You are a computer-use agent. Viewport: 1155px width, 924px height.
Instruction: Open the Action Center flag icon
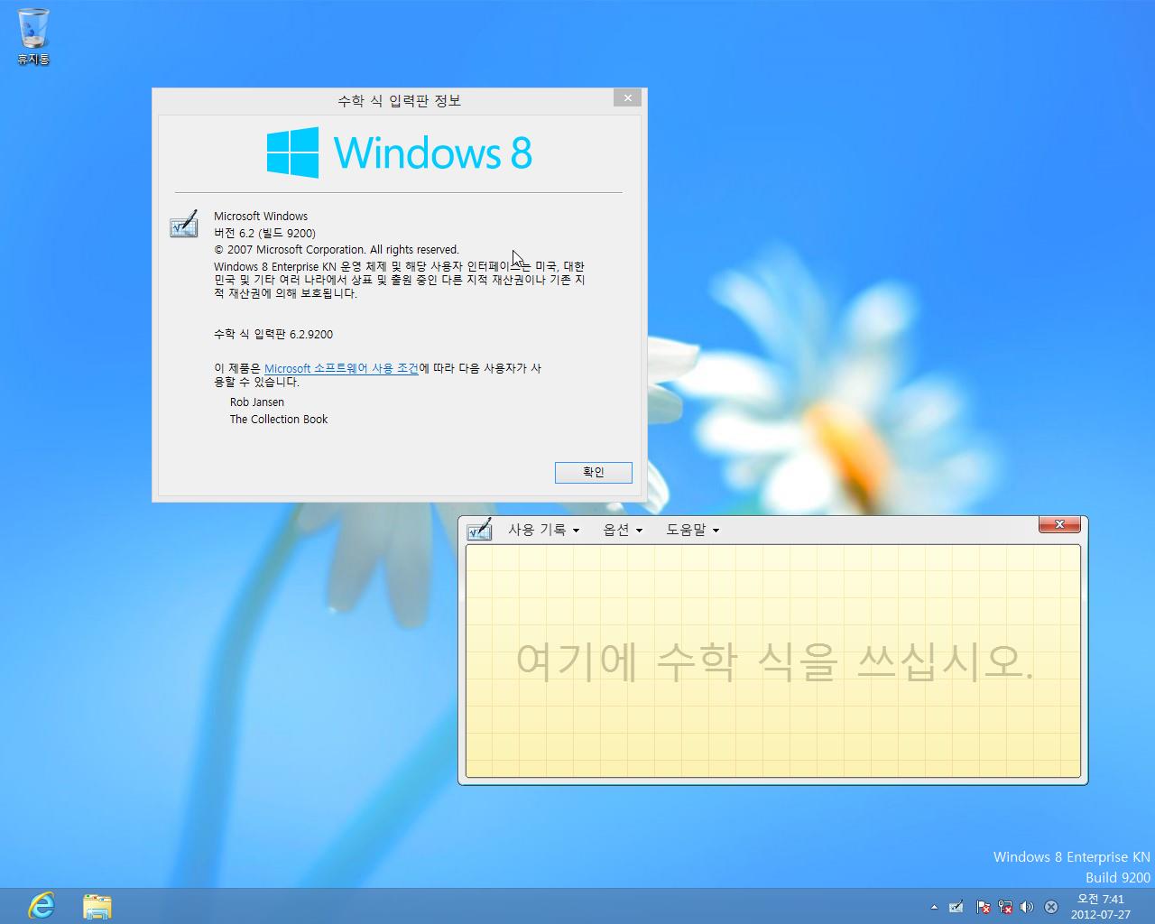point(984,907)
